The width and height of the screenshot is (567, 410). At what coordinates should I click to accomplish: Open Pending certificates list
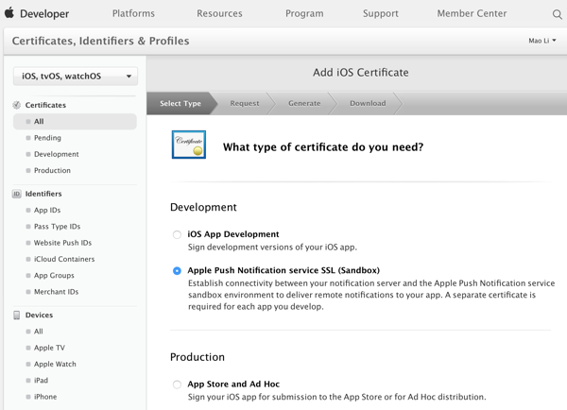point(47,138)
